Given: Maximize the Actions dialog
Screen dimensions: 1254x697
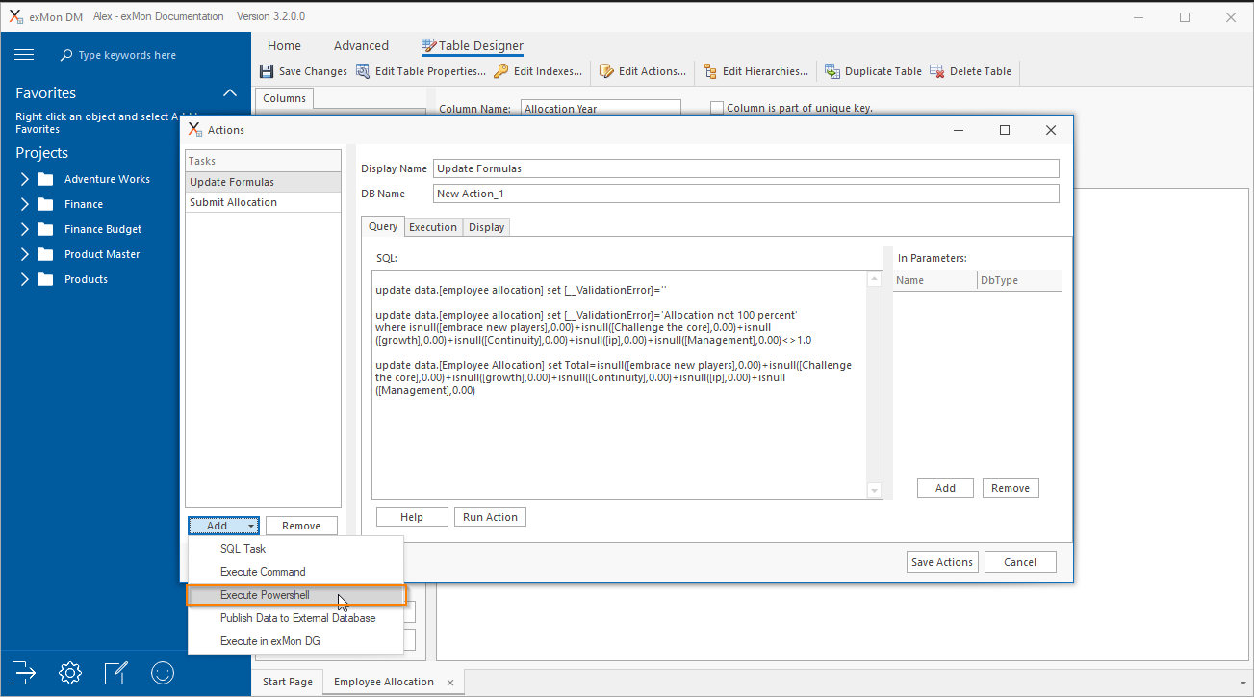Looking at the screenshot, I should [x=1005, y=130].
